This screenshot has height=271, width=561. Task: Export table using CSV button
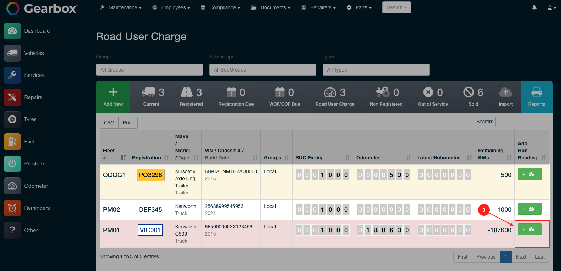click(109, 123)
